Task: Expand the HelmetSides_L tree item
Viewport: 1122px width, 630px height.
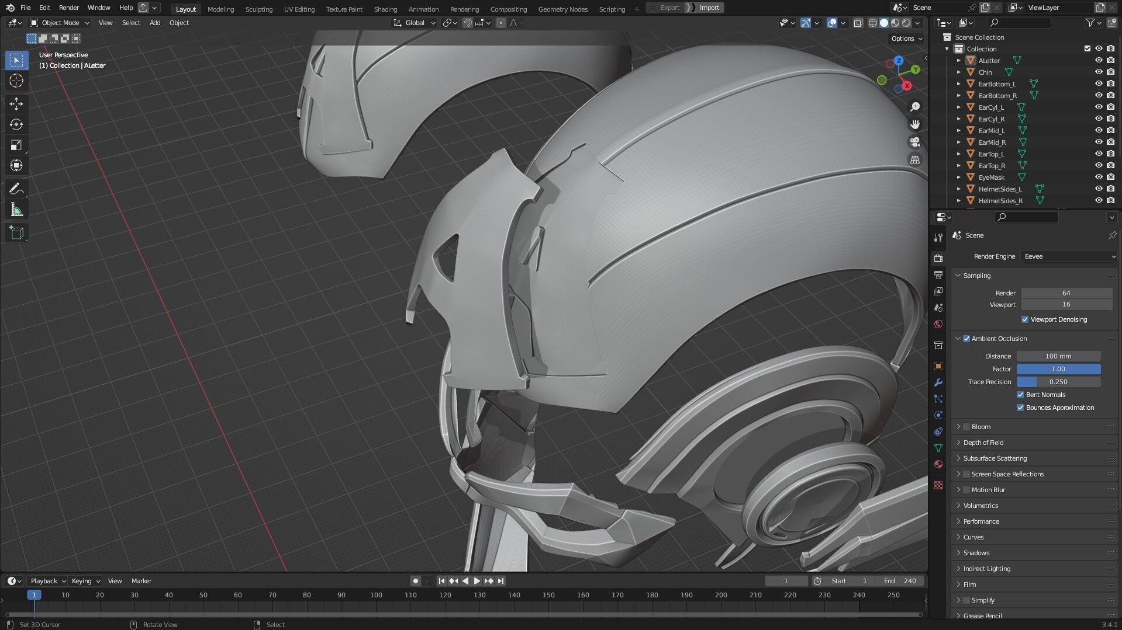Action: (959, 189)
